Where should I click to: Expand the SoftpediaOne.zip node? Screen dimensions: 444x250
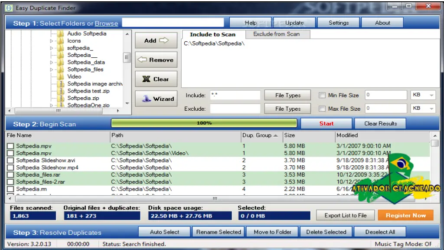pos(51,105)
